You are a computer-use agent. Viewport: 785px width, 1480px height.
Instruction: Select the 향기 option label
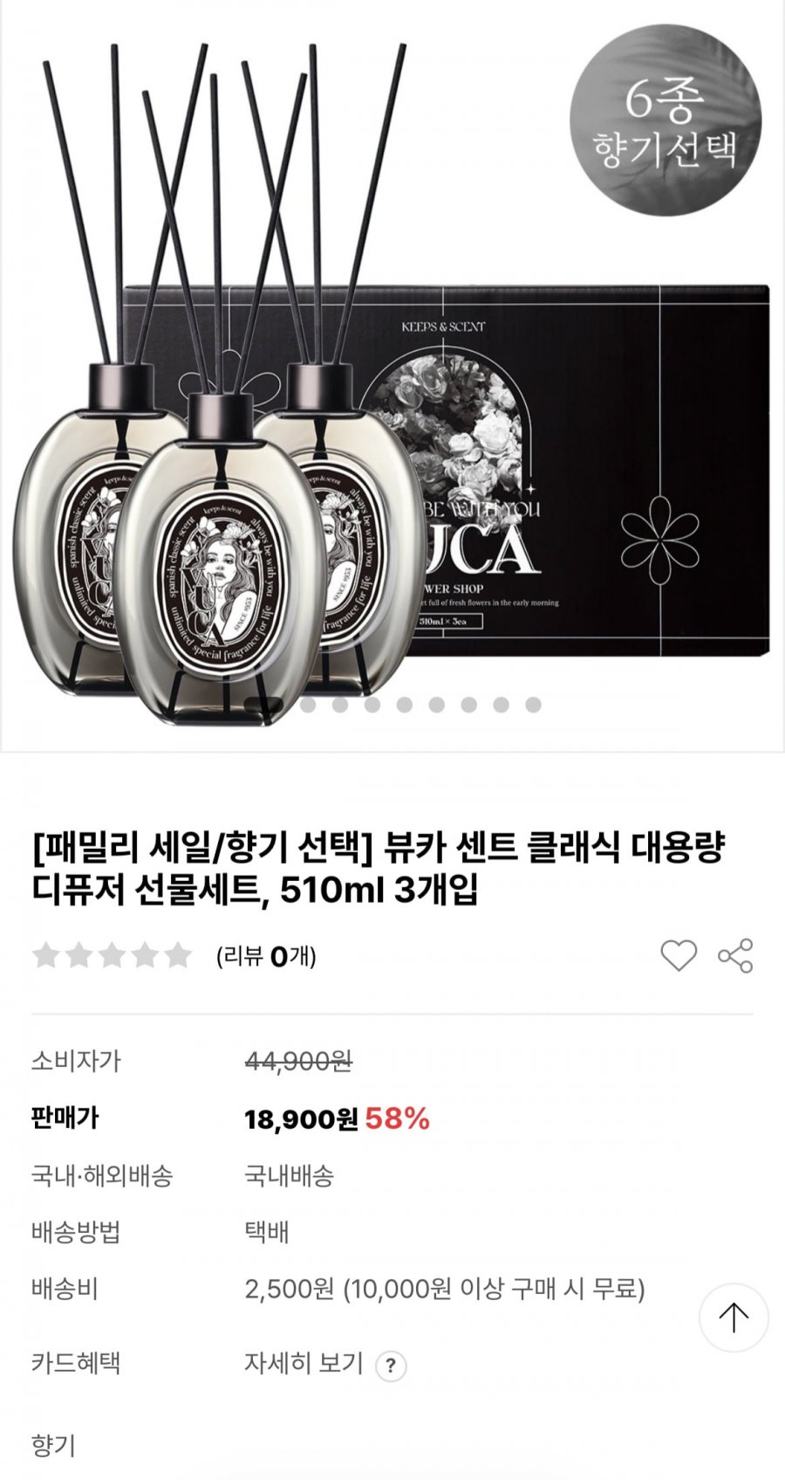(53, 1445)
